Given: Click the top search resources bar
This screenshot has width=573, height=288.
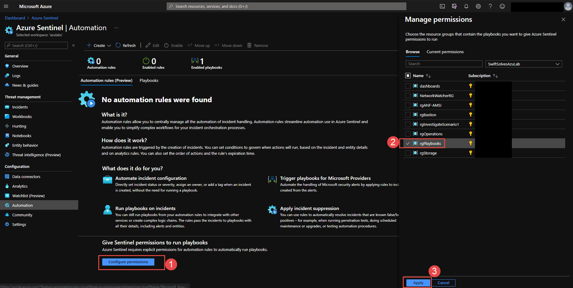Looking at the screenshot, I should tap(286, 6).
